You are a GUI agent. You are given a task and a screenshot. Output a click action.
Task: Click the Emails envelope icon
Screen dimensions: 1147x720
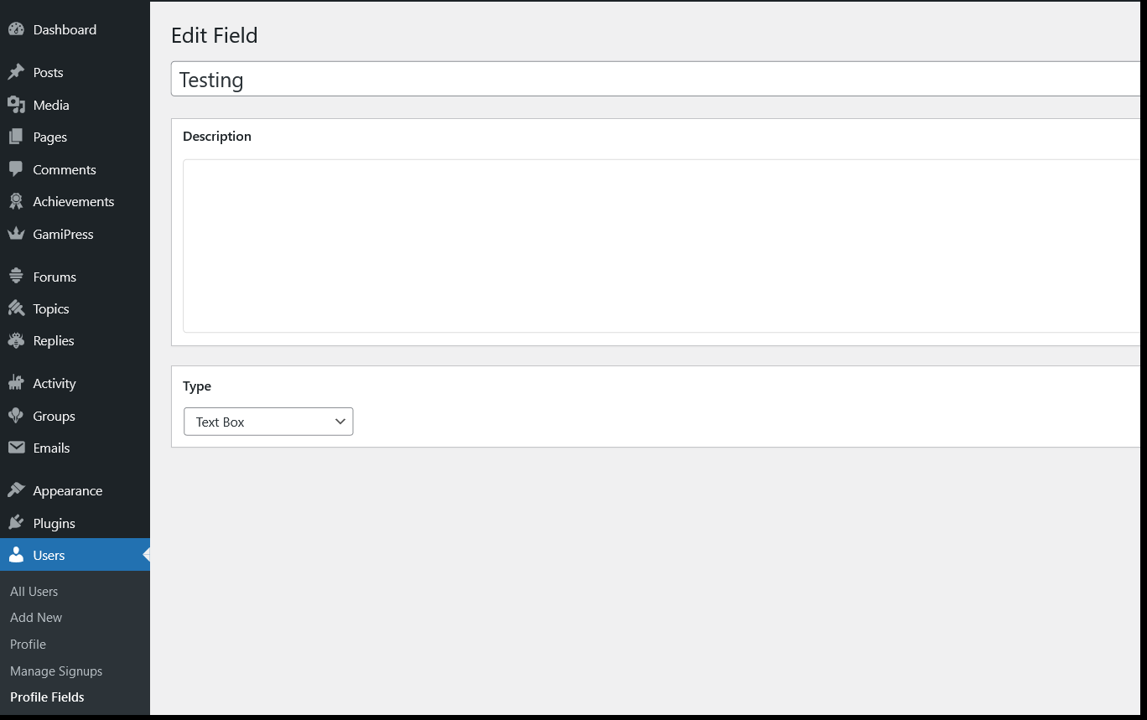[x=16, y=448]
